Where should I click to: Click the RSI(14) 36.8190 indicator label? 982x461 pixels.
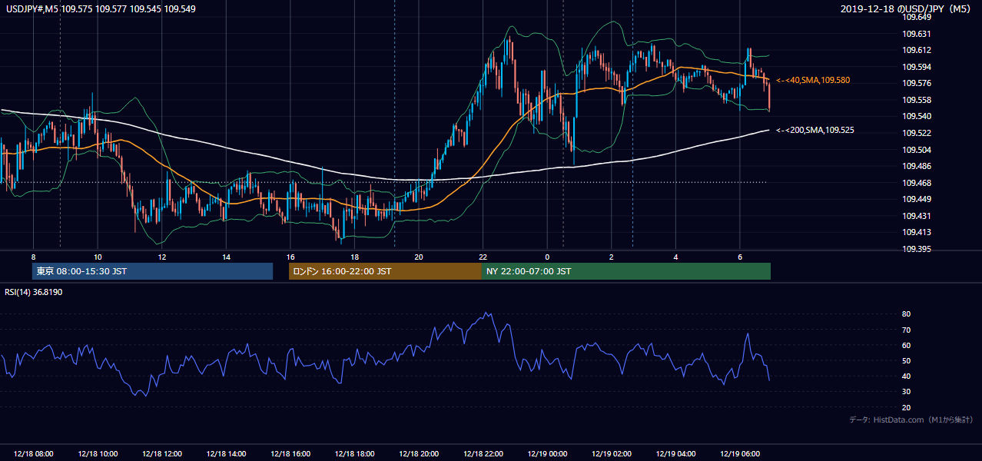point(33,291)
